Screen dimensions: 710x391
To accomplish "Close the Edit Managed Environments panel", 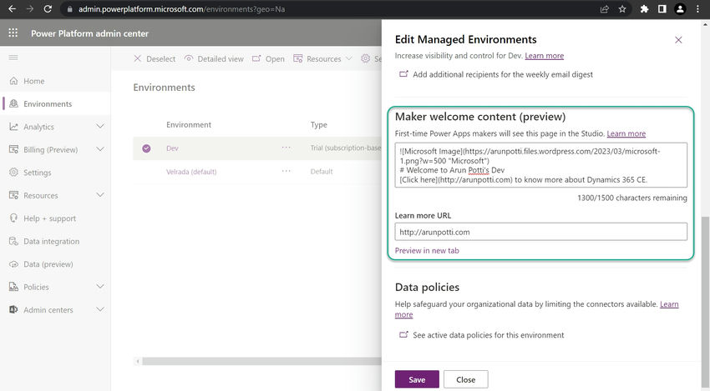I will (678, 40).
